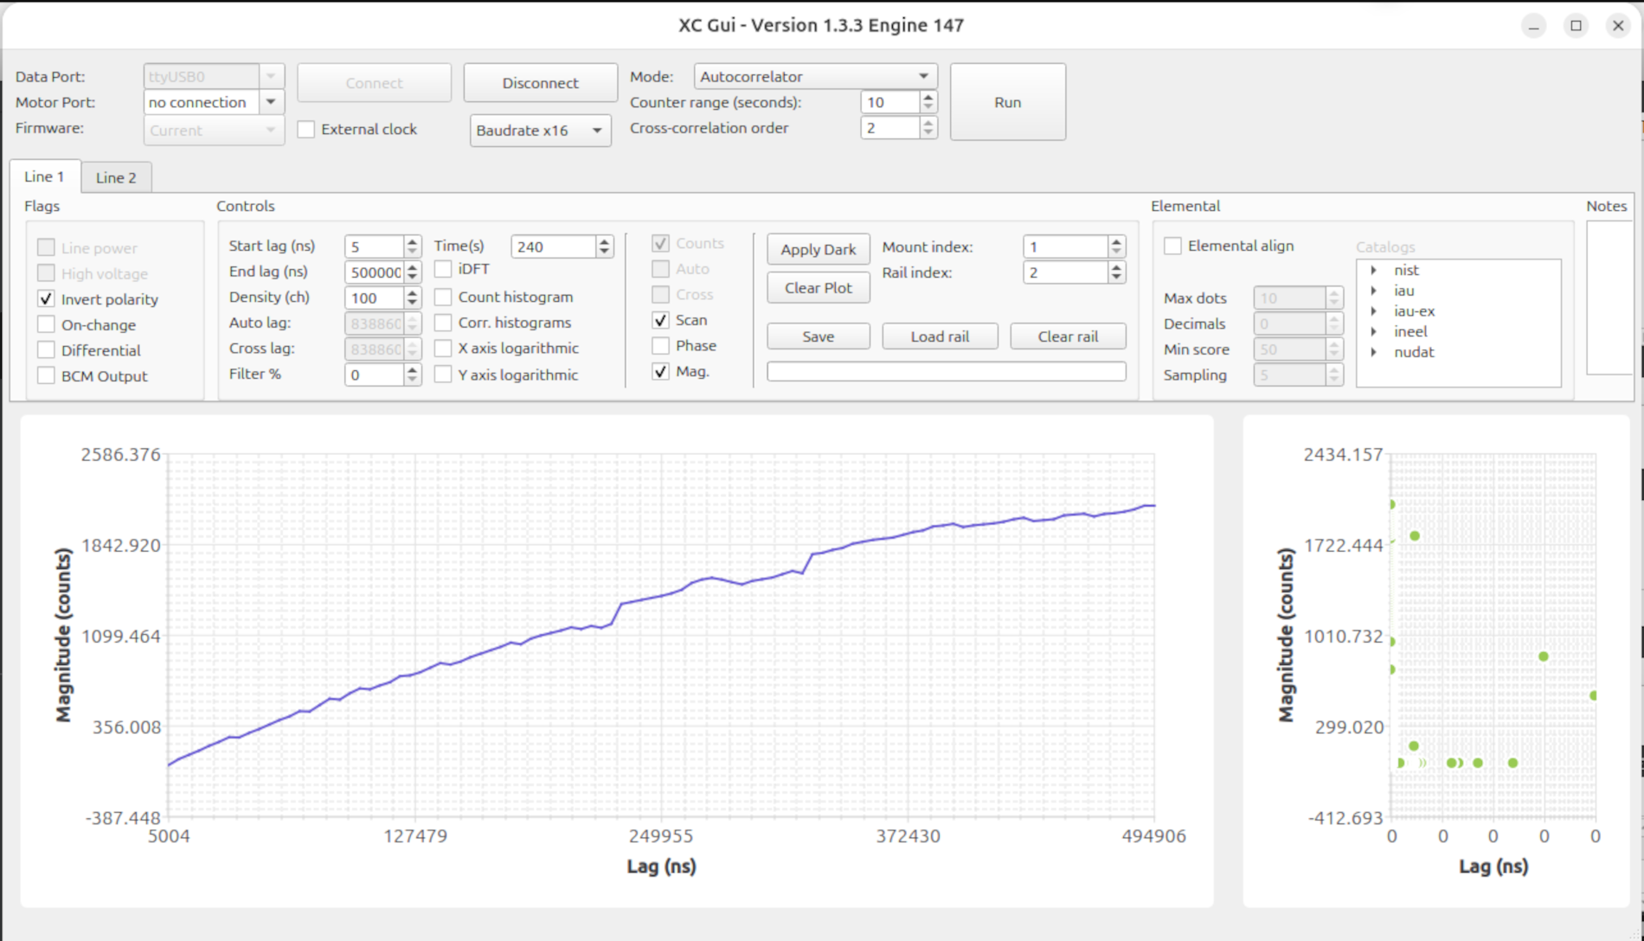
Task: Expand the nudat catalog tree arrow
Action: pos(1373,352)
